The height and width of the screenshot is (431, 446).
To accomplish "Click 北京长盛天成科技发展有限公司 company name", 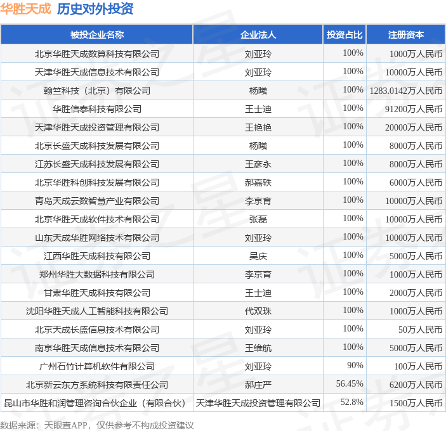I will click(97, 146).
